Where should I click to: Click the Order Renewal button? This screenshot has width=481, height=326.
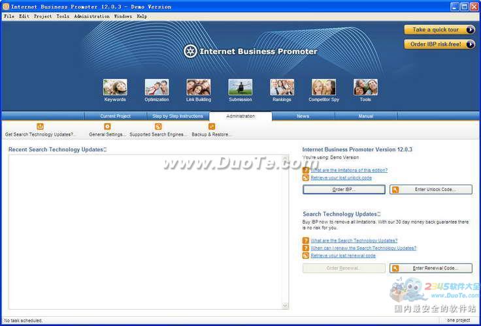pyautogui.click(x=344, y=268)
